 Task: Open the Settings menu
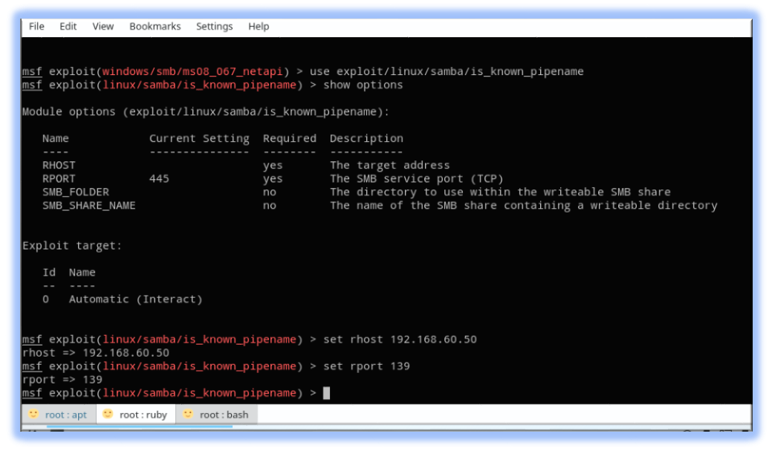[x=214, y=27]
